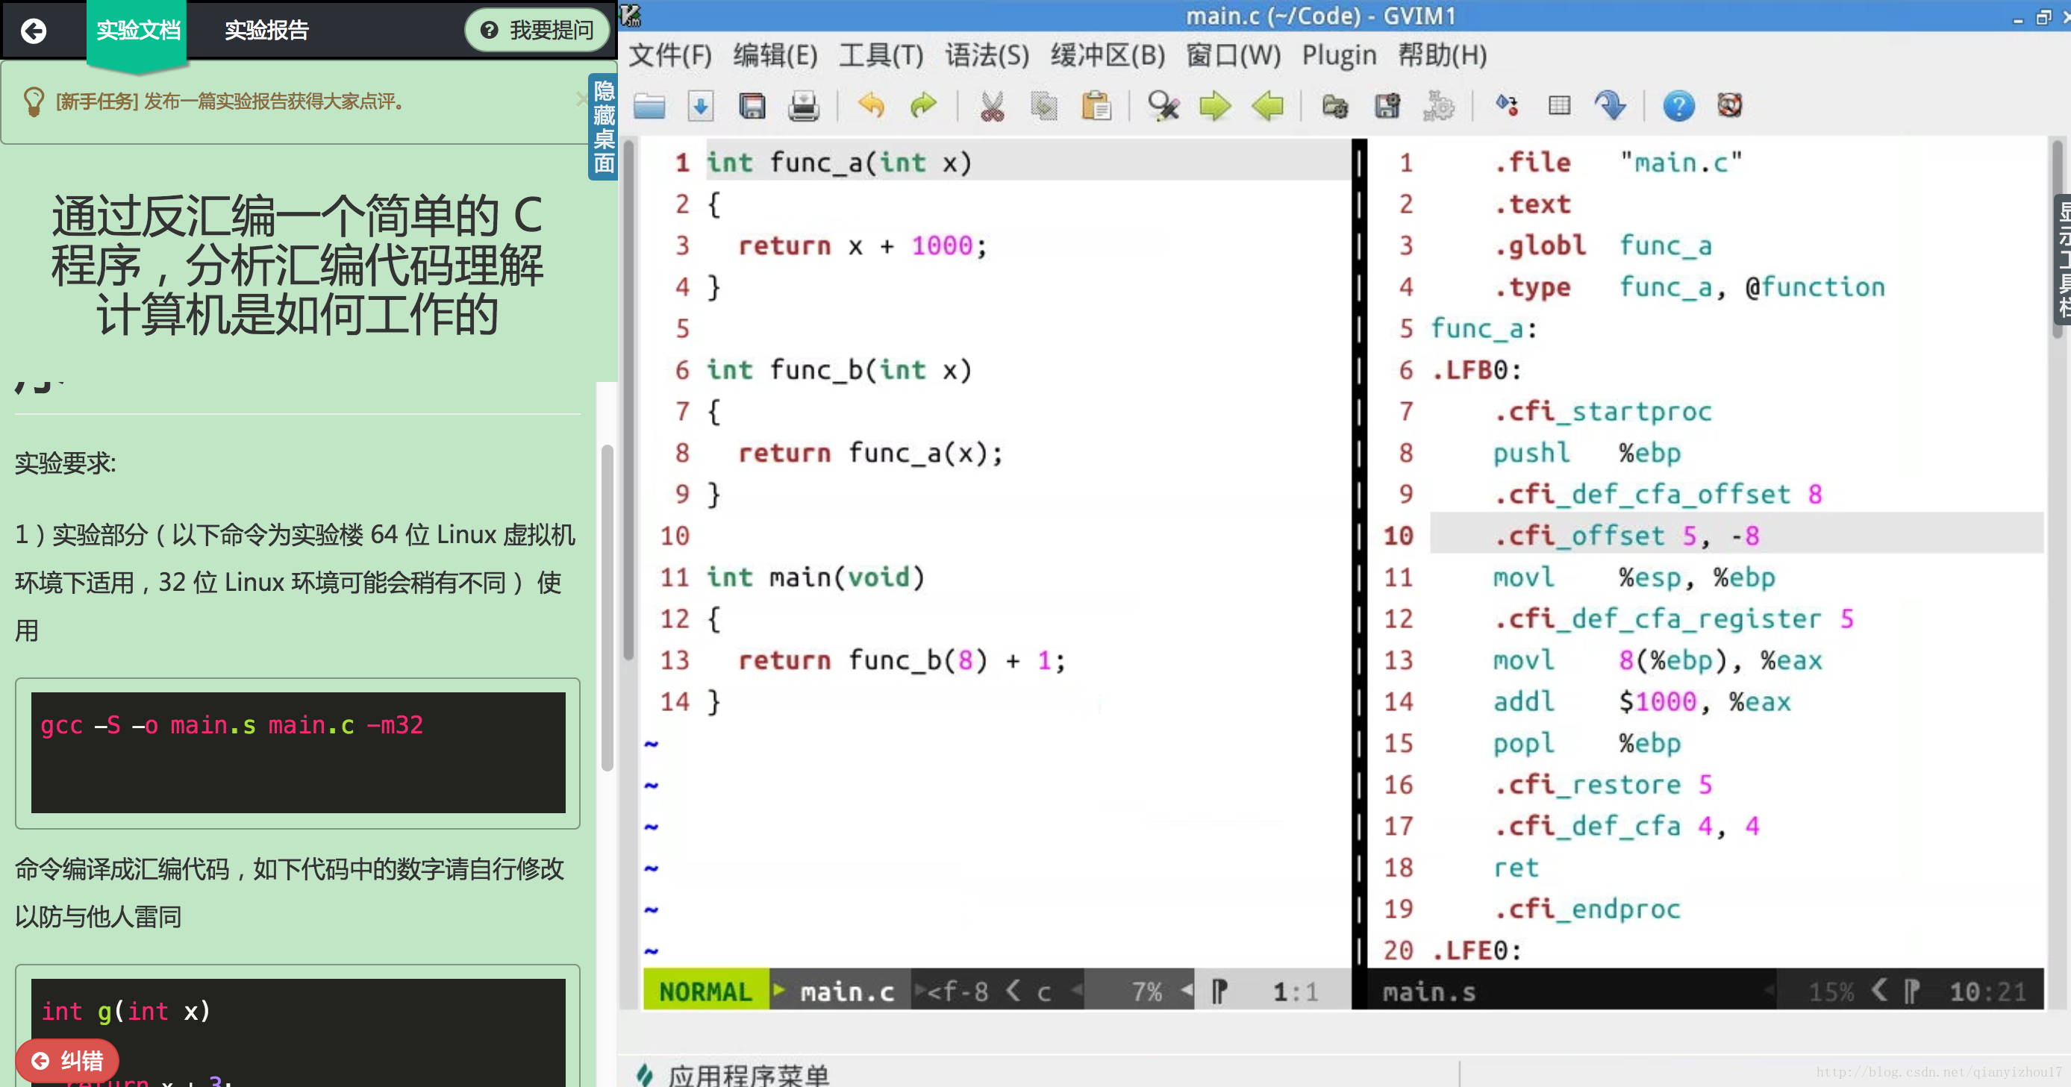Open the 新手任务 publish report link
The width and height of the screenshot is (2071, 1087).
230,101
